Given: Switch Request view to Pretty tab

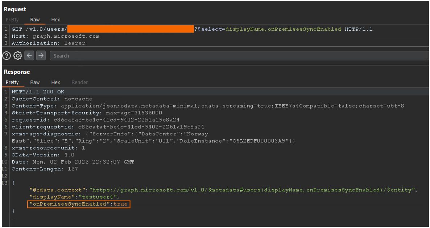Looking at the screenshot, I should [x=12, y=20].
